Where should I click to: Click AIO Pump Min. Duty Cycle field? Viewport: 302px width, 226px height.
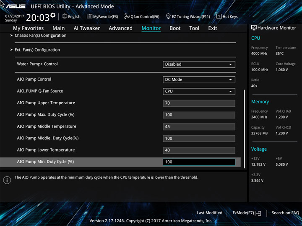point(199,162)
